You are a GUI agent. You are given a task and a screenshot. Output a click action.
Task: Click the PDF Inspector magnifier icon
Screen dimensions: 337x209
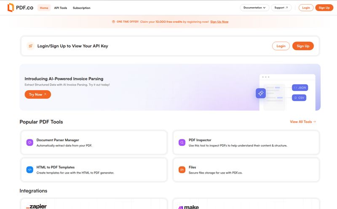tap(182, 142)
